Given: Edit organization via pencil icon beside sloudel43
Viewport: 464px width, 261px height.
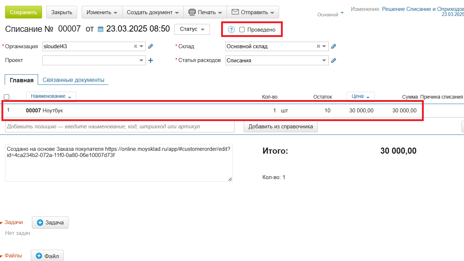Looking at the screenshot, I should coord(151,46).
